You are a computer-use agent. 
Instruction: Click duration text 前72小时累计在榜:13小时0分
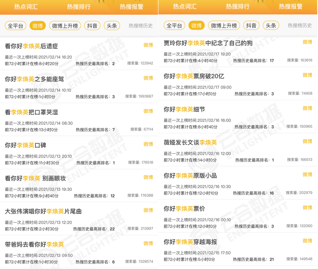point(31,130)
